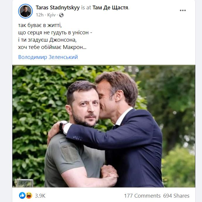Click the globe public audience icon
202x202 pixels.
pos(61,15)
